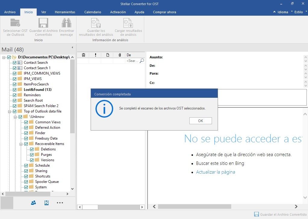Click the Deletions folder icon
The image size is (308, 219).
pyautogui.click(x=37, y=149)
